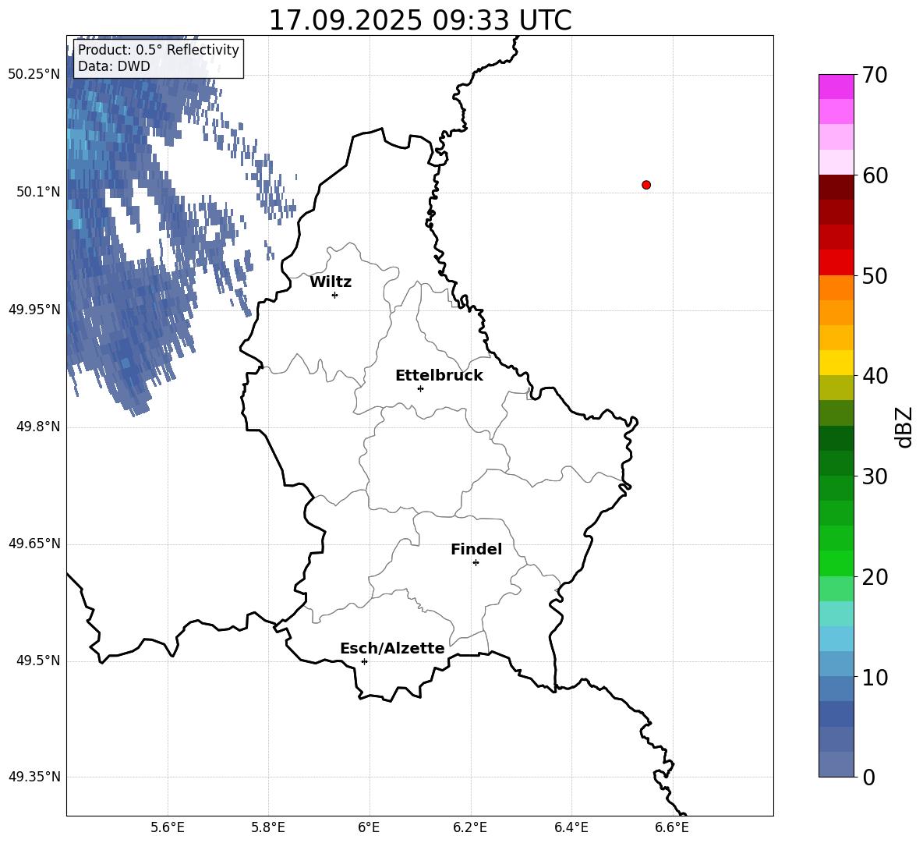Click the Esch/Alzette city label
The image size is (923, 843).
392,648
